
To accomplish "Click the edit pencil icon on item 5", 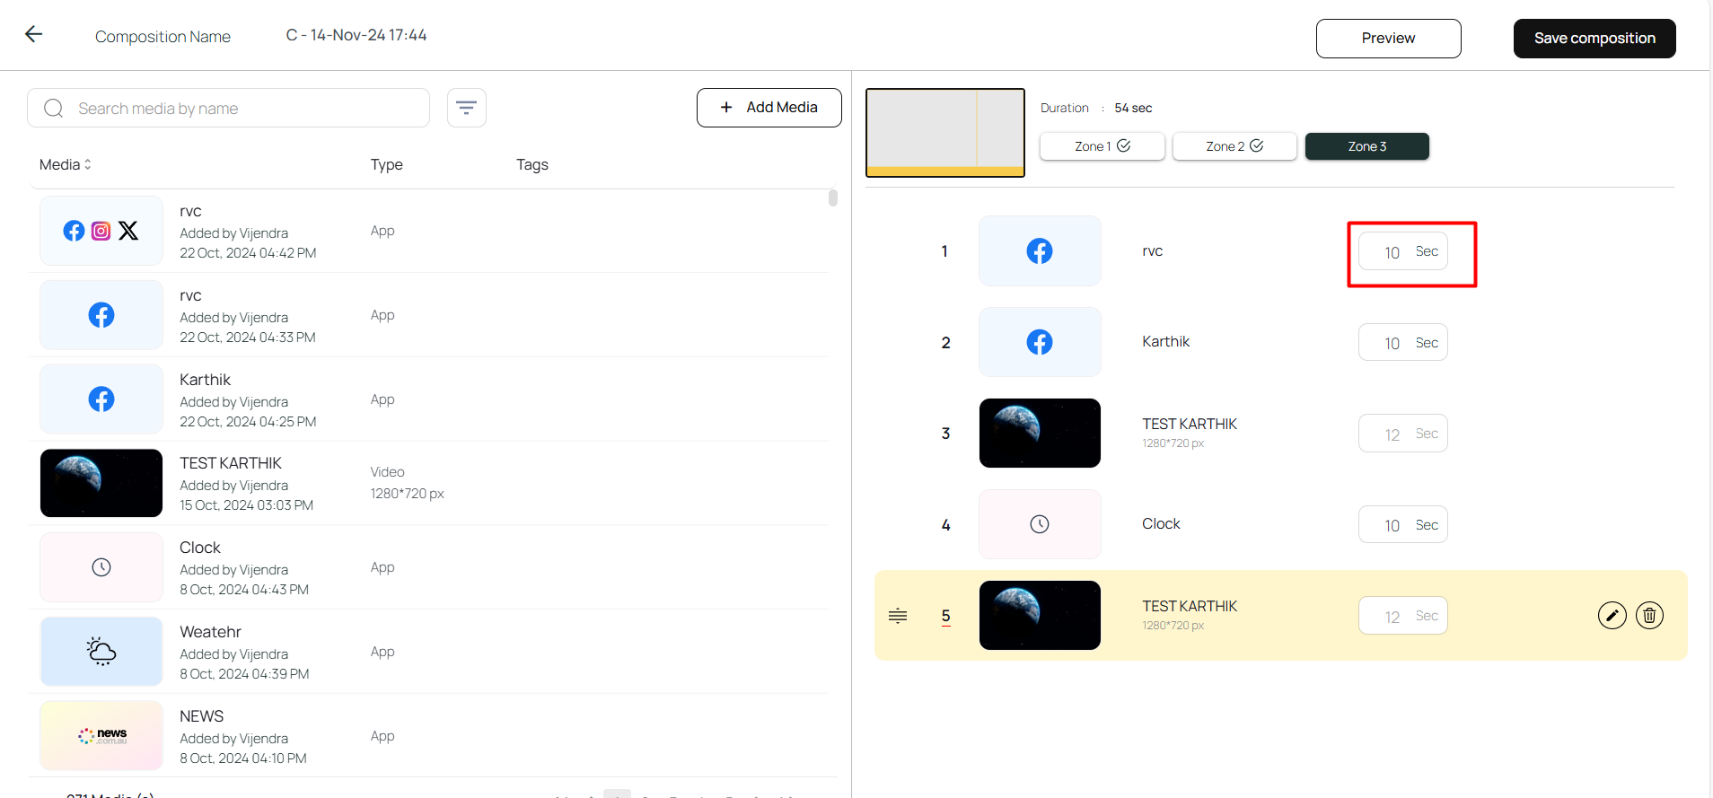I will [1612, 616].
